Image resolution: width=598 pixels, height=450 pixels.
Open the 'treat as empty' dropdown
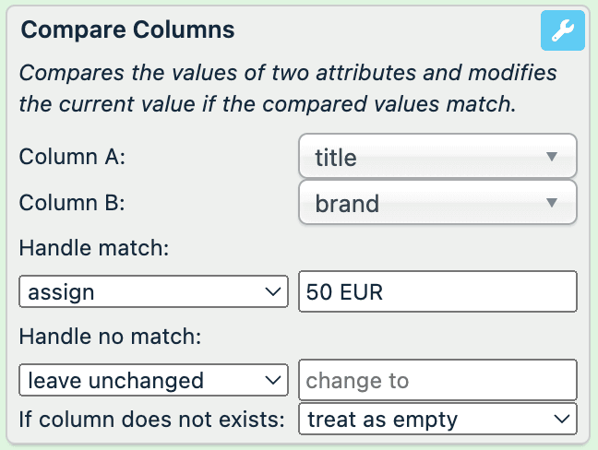pyautogui.click(x=437, y=420)
